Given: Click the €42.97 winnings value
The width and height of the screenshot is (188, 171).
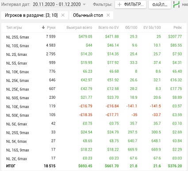Looking at the screenshot, I should (x=86, y=80).
